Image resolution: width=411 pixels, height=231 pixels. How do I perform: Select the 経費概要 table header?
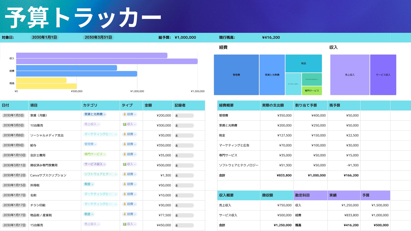pyautogui.click(x=239, y=105)
